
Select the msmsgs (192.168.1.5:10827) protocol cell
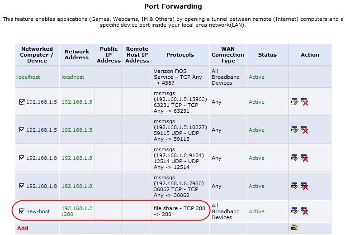(180, 130)
